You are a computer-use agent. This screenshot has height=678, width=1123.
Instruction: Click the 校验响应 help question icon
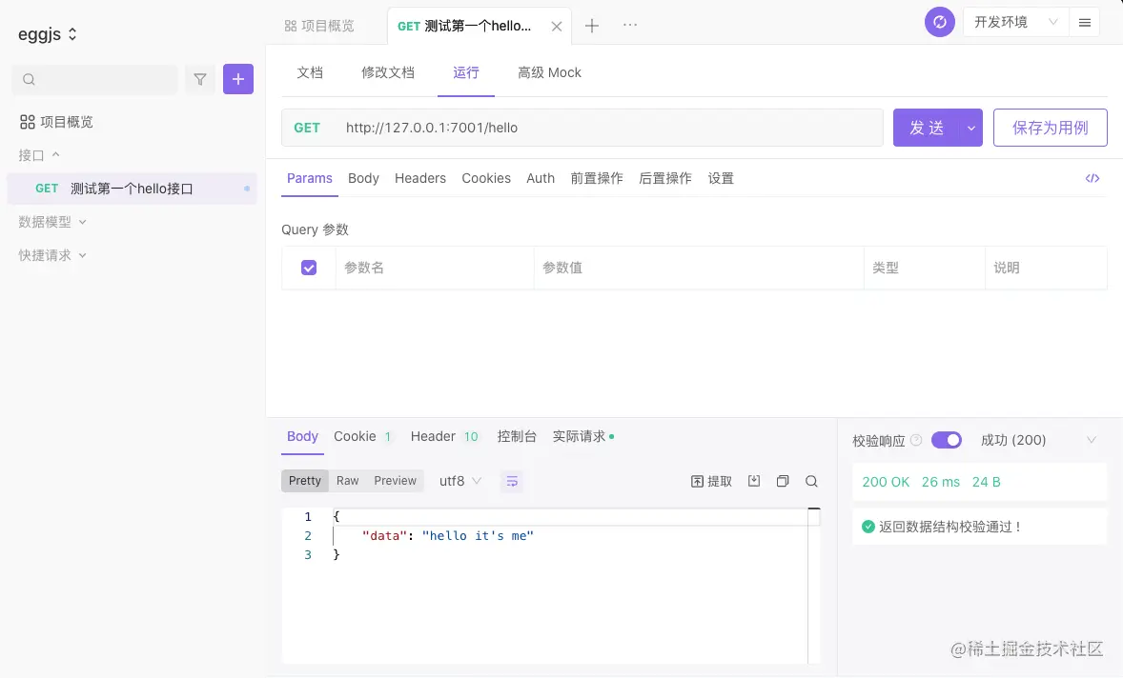[x=916, y=440]
